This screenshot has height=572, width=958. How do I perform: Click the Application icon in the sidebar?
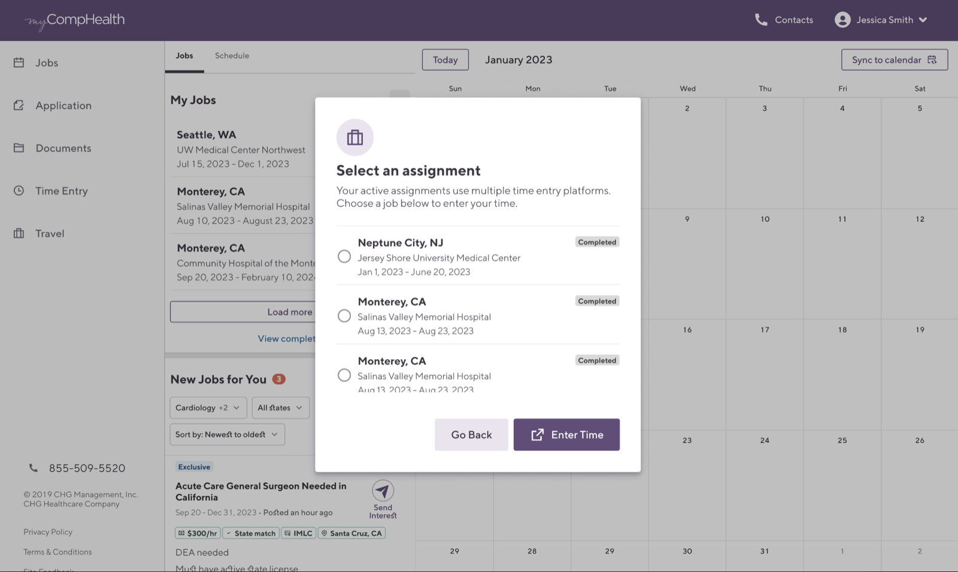pyautogui.click(x=20, y=105)
